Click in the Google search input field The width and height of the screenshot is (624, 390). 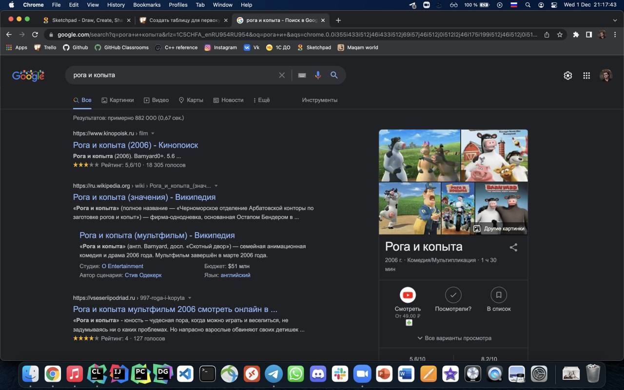173,75
